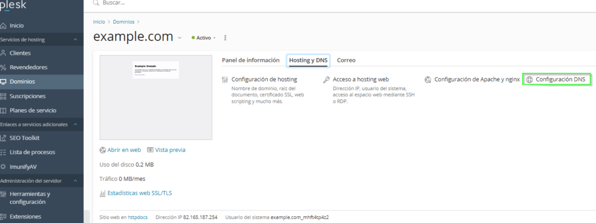
Task: Click the Vista previa link
Action: tap(170, 150)
